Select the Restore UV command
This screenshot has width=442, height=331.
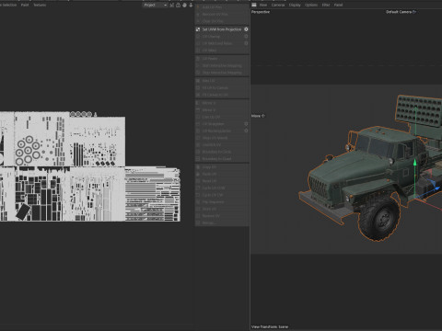click(x=222, y=216)
